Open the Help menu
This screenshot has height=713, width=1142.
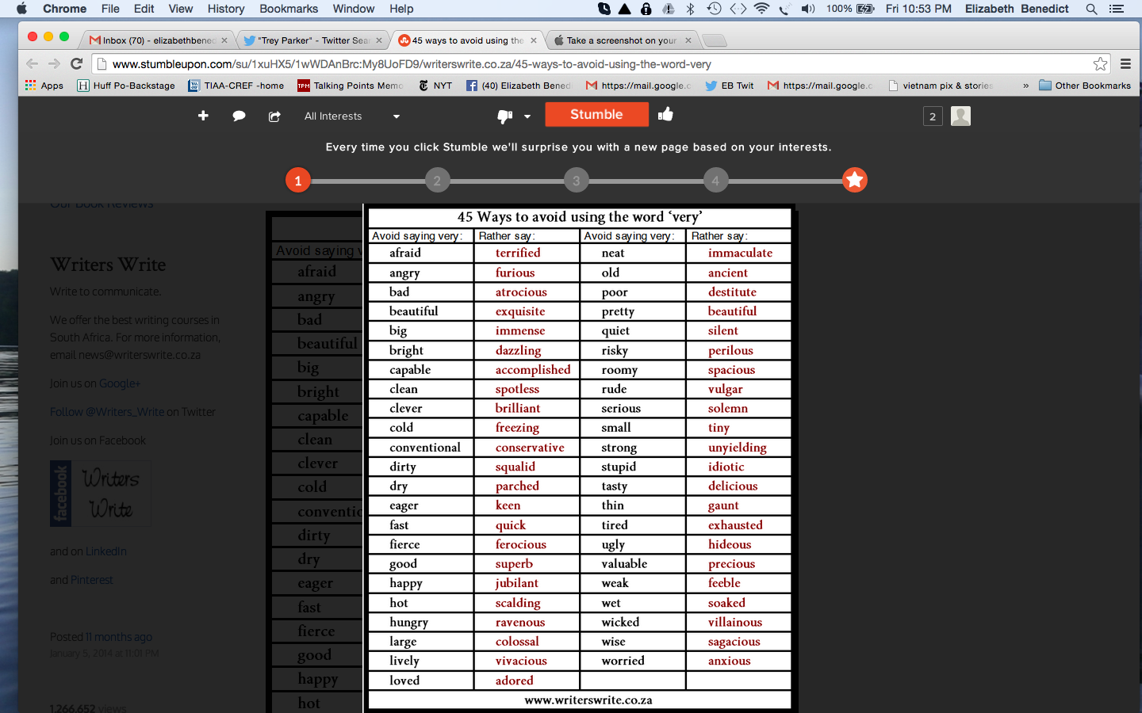(401, 9)
